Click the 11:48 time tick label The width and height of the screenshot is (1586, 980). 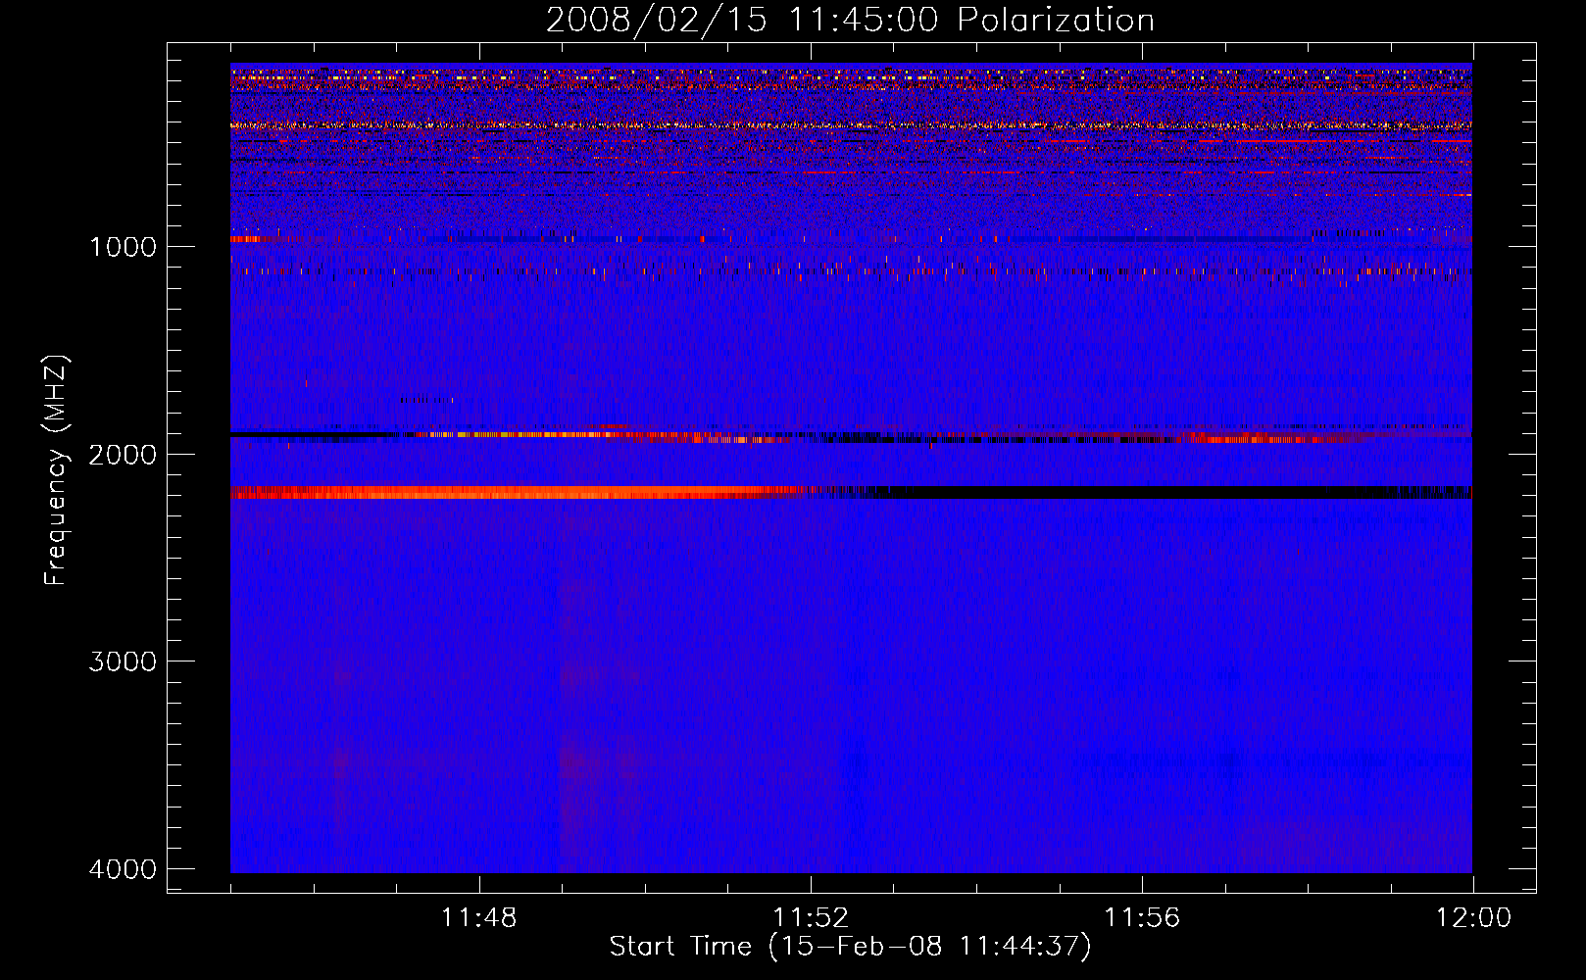click(x=478, y=918)
